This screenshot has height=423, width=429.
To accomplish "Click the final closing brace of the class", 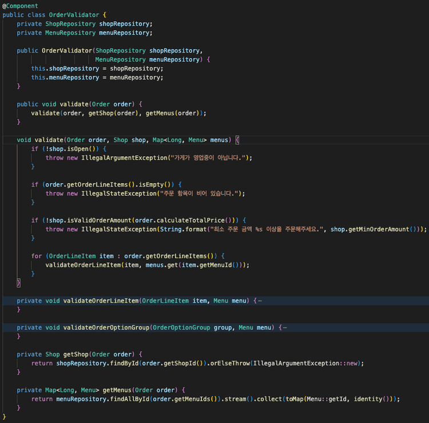I will 4,417.
